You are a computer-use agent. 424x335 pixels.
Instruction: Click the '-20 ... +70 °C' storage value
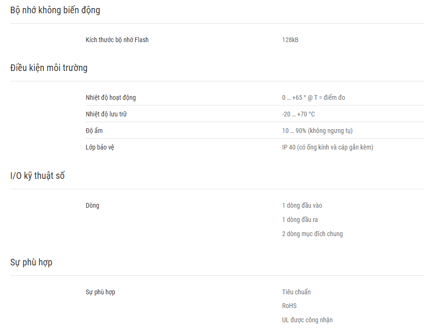pos(298,114)
